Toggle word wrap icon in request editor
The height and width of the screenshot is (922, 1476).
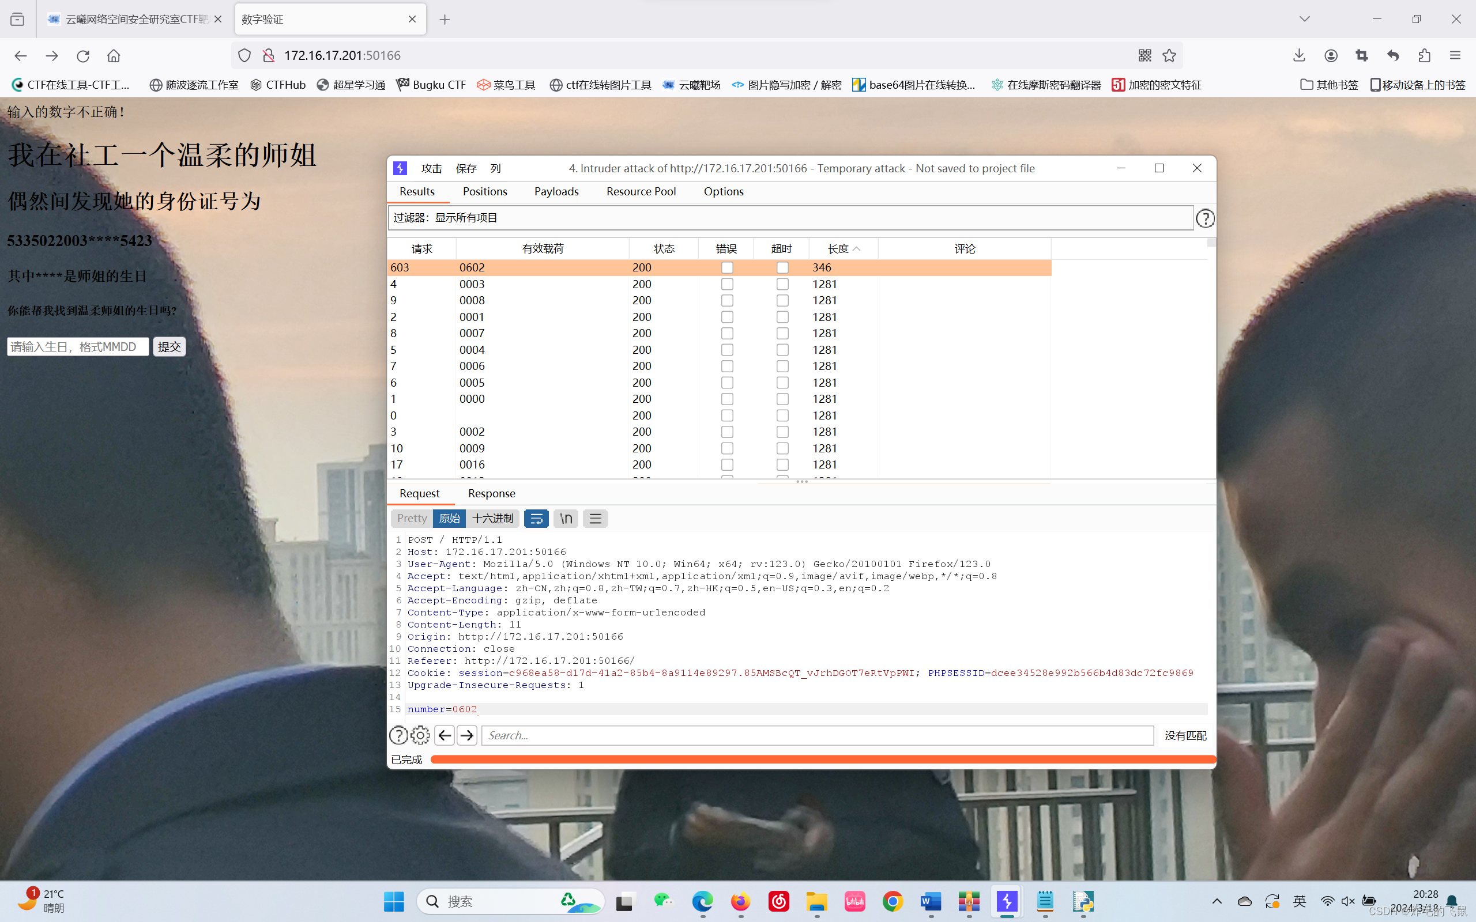pyautogui.click(x=536, y=518)
